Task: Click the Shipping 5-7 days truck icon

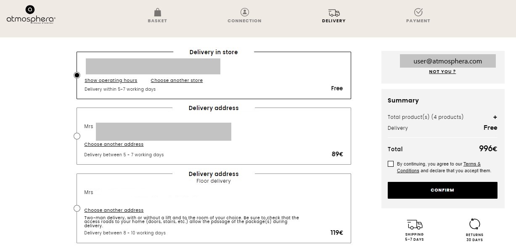Action: click(x=415, y=224)
